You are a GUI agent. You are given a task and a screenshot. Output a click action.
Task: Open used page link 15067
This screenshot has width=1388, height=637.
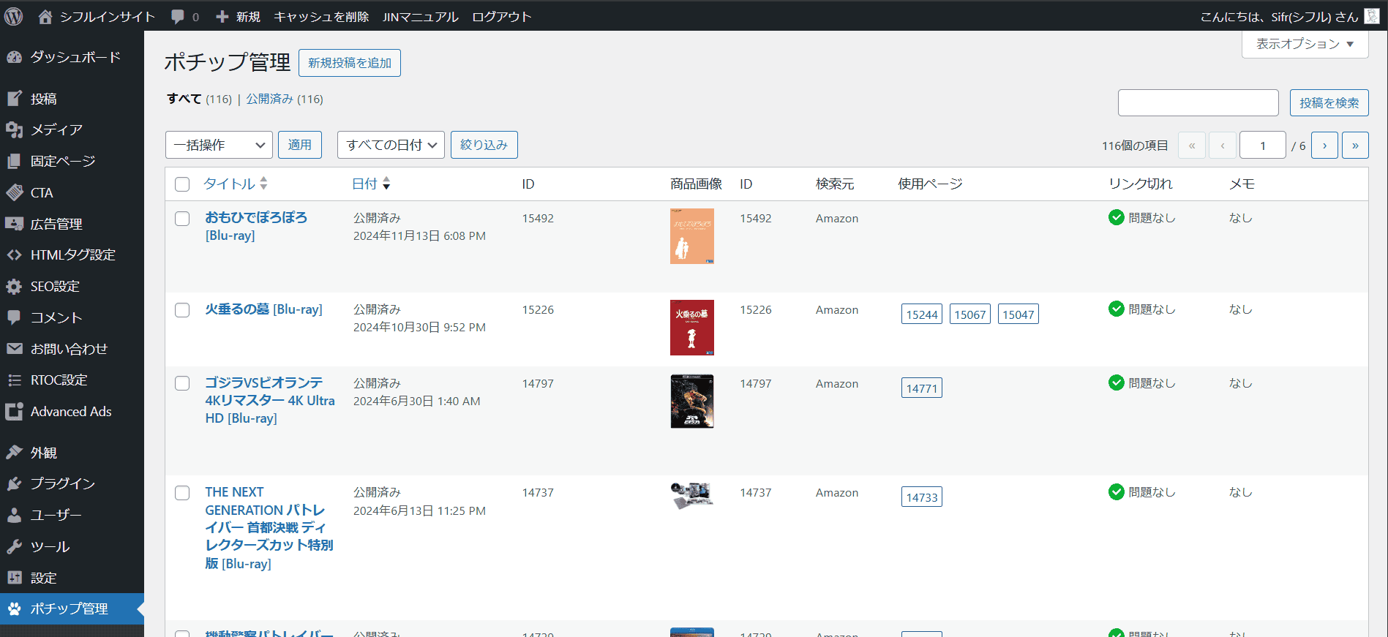[x=970, y=314]
